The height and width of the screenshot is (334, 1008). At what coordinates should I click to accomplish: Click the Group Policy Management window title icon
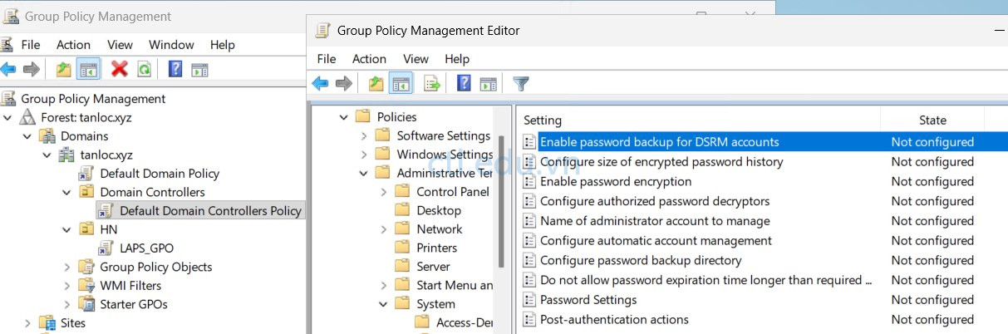[11, 16]
